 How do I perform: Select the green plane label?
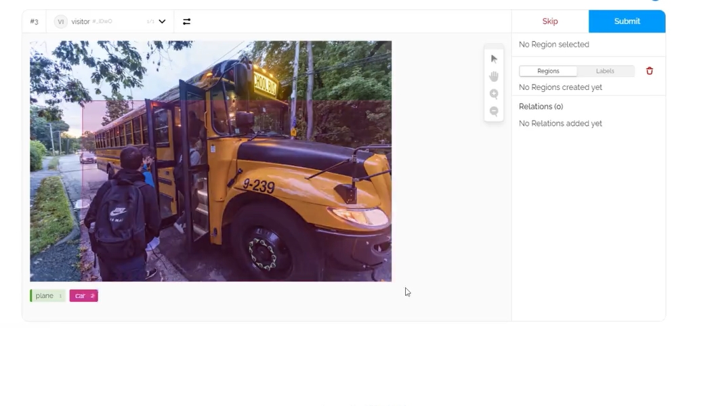pyautogui.click(x=47, y=296)
